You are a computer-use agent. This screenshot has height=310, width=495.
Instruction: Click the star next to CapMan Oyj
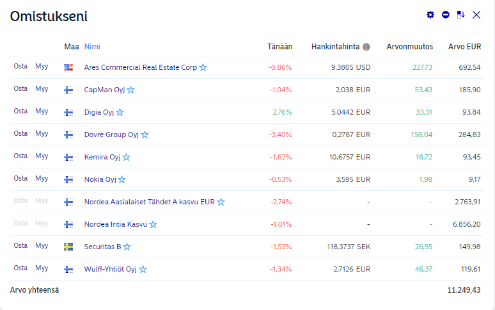pos(130,90)
